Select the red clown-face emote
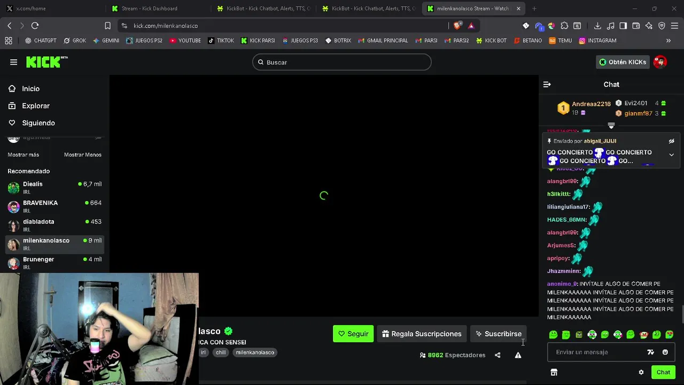Screen dimensions: 684x385 pos(643,335)
